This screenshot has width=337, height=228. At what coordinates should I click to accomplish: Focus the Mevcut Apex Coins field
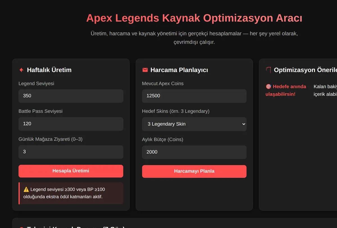click(194, 96)
